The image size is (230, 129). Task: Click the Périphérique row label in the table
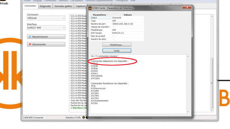[x=97, y=30]
